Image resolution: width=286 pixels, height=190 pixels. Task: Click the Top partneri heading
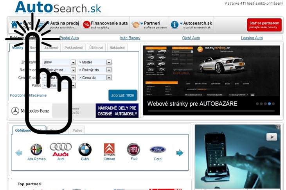coord(29,184)
